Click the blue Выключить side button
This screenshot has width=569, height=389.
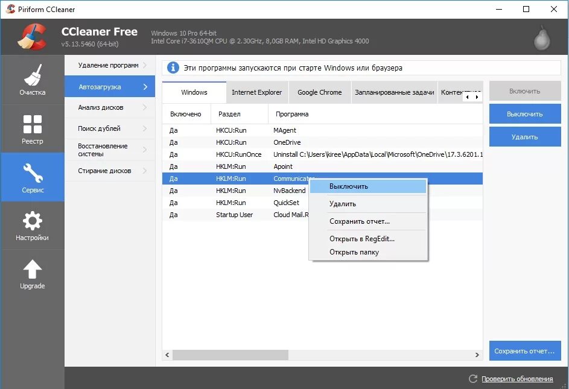[525, 114]
